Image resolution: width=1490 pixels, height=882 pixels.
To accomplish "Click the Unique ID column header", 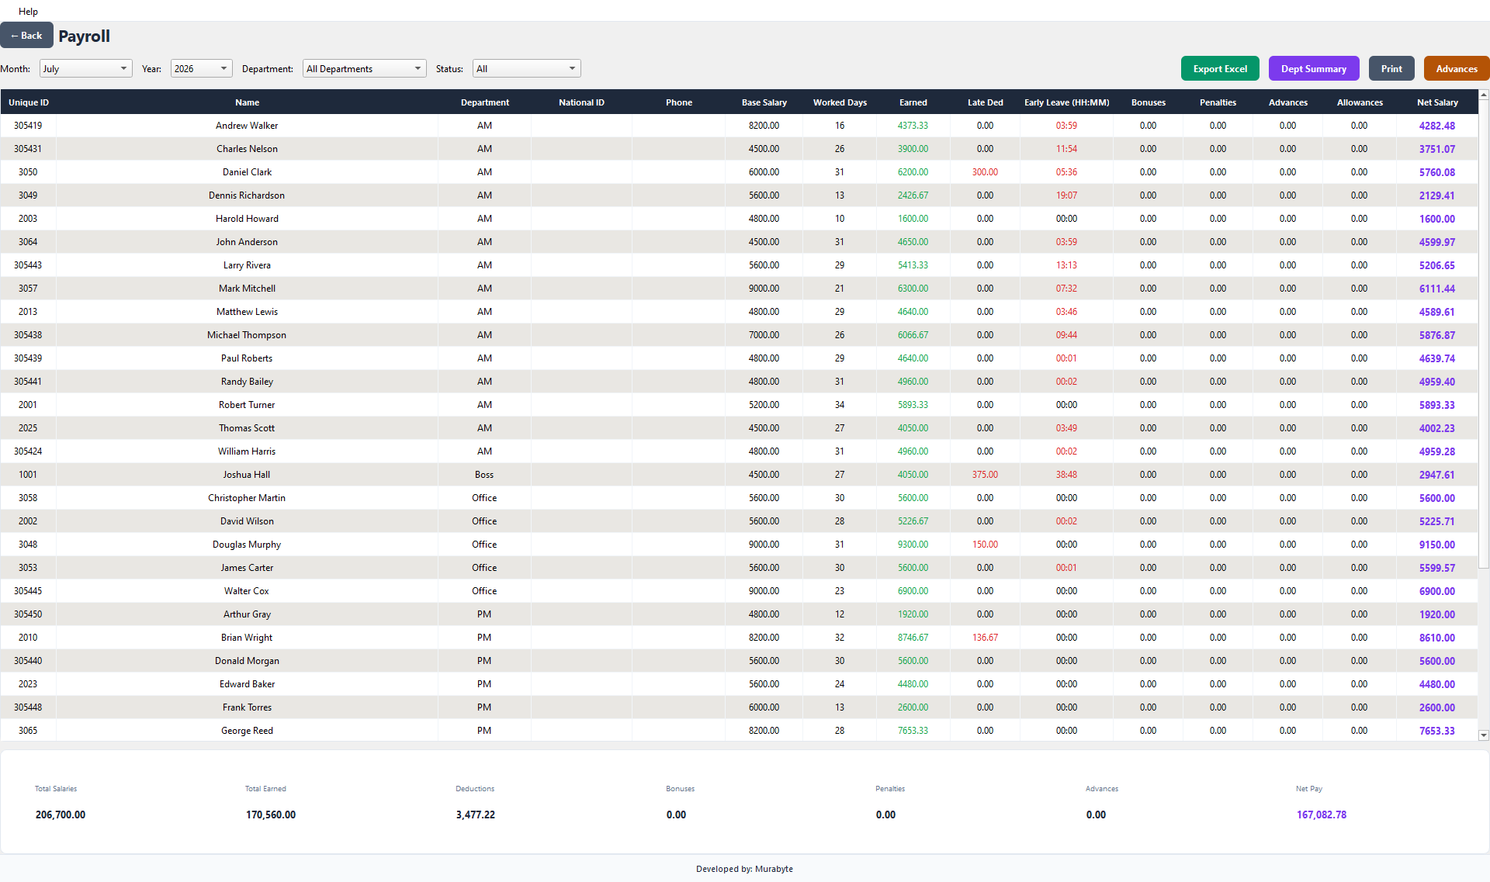I will [x=29, y=102].
